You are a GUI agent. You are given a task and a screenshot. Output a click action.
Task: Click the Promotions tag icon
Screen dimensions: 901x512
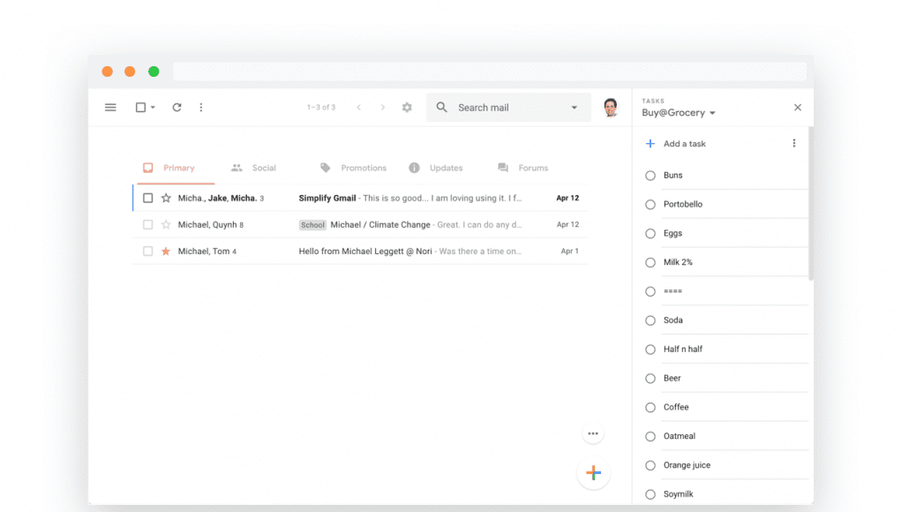point(326,168)
